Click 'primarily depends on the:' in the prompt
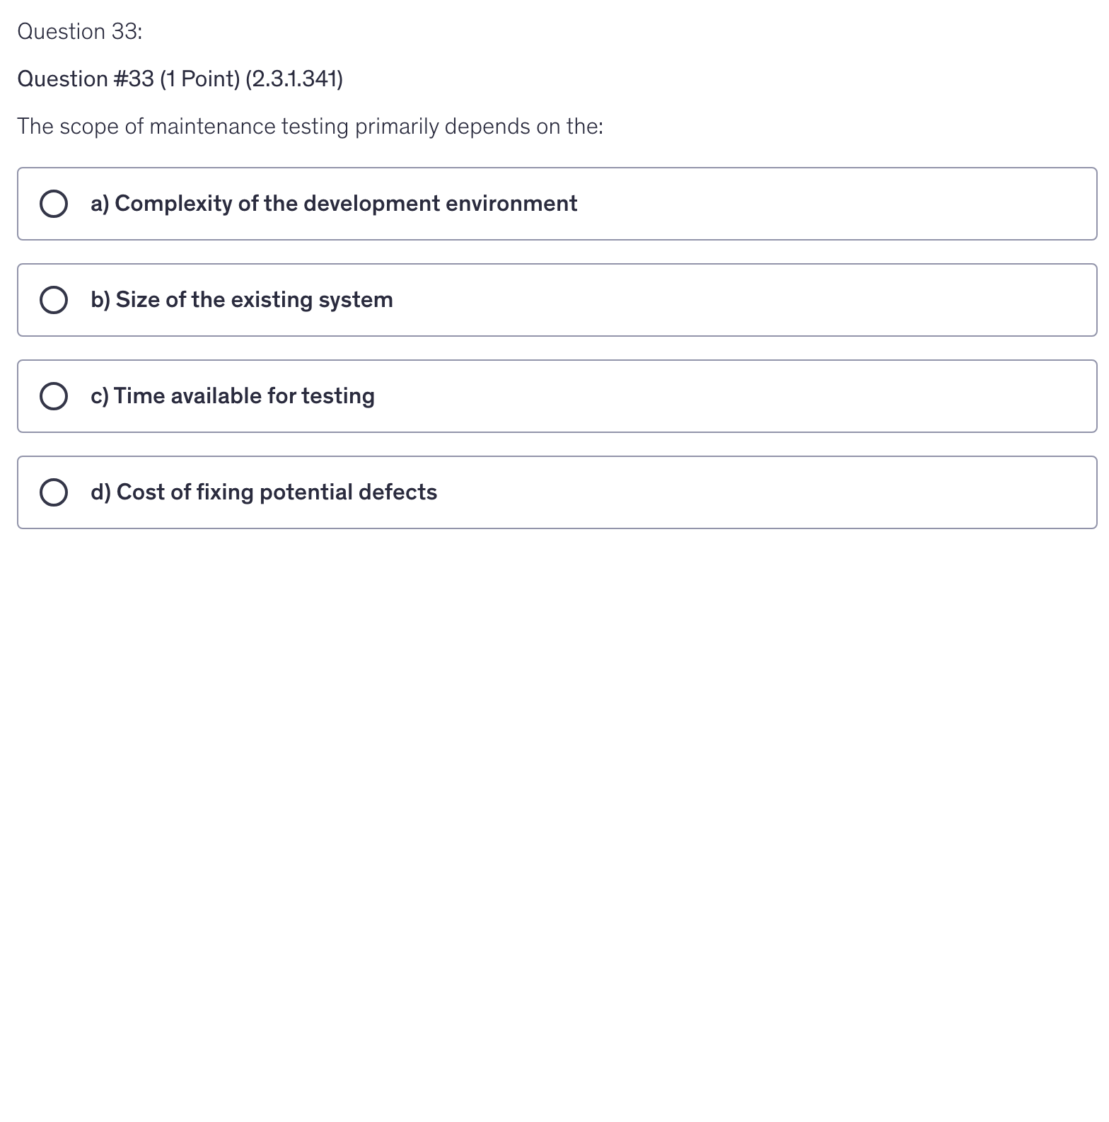This screenshot has height=1122, width=1109. click(479, 127)
